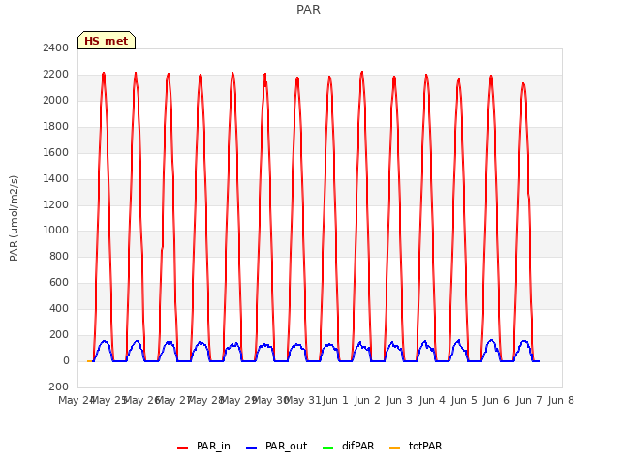Image resolution: width=620 pixels, height=465 pixels.
Task: Toggle the totPAR legend entry
Action: (416, 446)
